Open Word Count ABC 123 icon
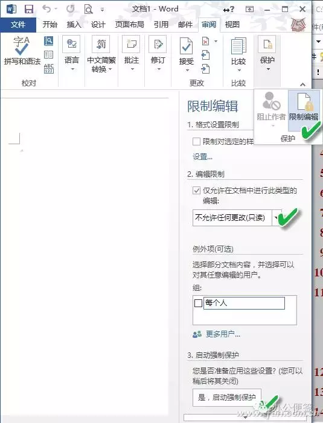Screen dimensions: 323x423 pyautogui.click(x=48, y=69)
